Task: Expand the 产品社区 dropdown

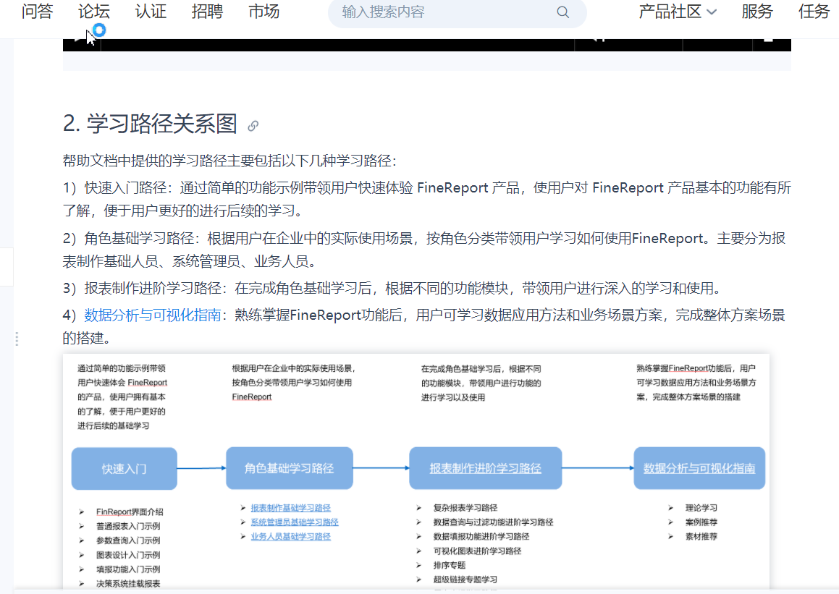Action: 678,12
